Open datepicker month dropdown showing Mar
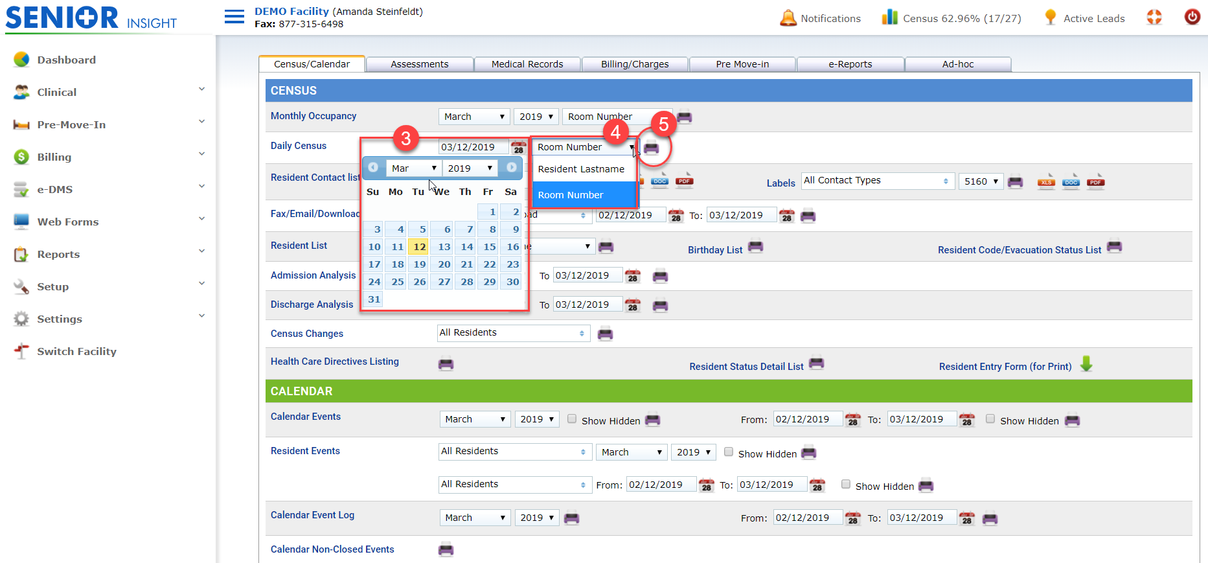The height and width of the screenshot is (563, 1208). tap(414, 168)
